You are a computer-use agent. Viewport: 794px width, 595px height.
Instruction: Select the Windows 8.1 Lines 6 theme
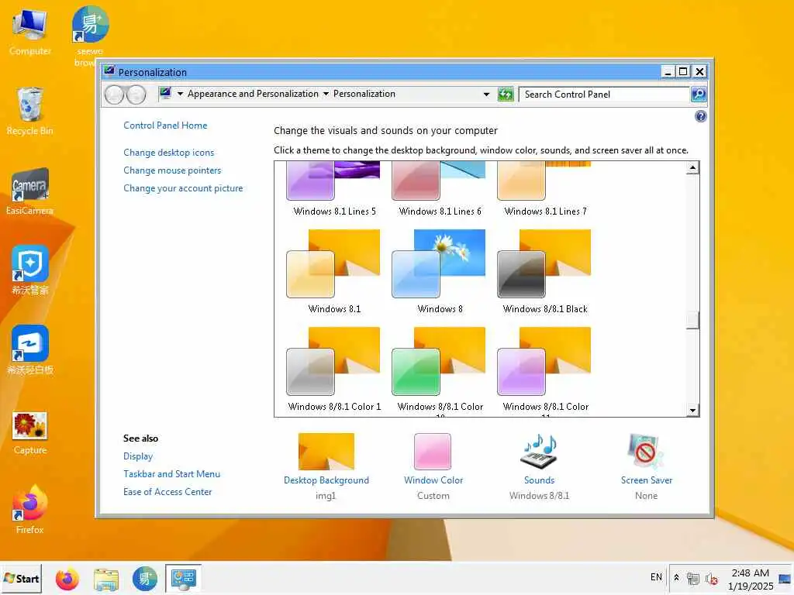tap(440, 189)
